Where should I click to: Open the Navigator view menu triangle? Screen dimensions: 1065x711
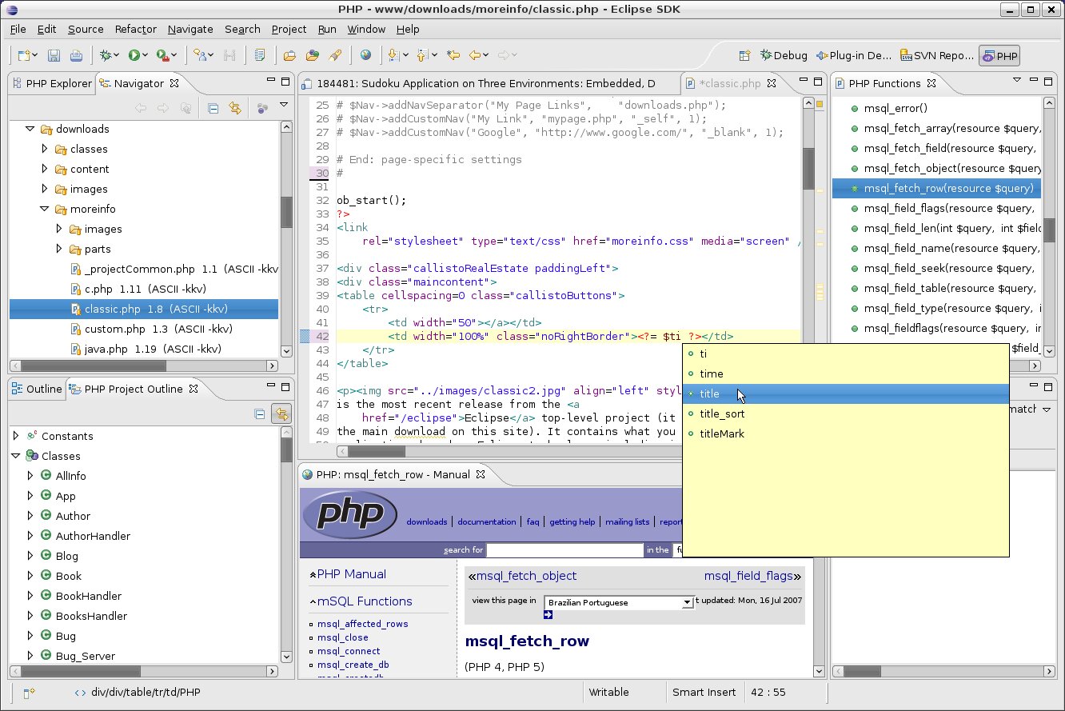pyautogui.click(x=283, y=106)
